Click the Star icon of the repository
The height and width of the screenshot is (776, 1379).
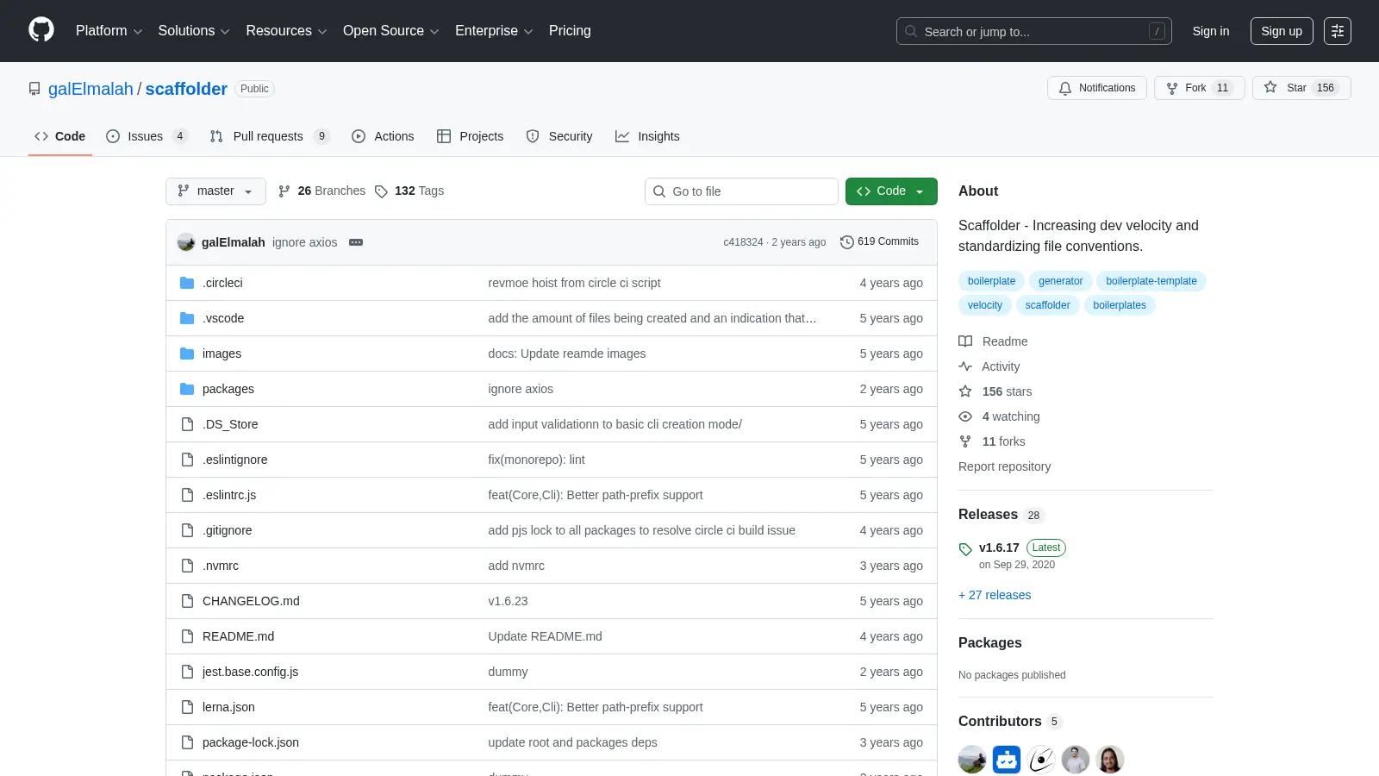(1270, 87)
